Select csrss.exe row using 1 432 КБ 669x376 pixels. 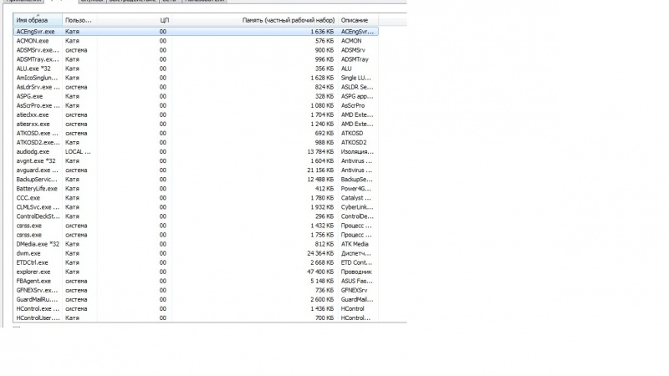196,226
